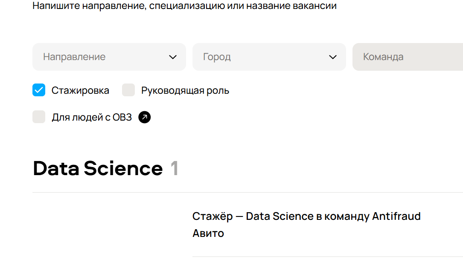Toggle internship filter via Стажировка label

(x=80, y=90)
